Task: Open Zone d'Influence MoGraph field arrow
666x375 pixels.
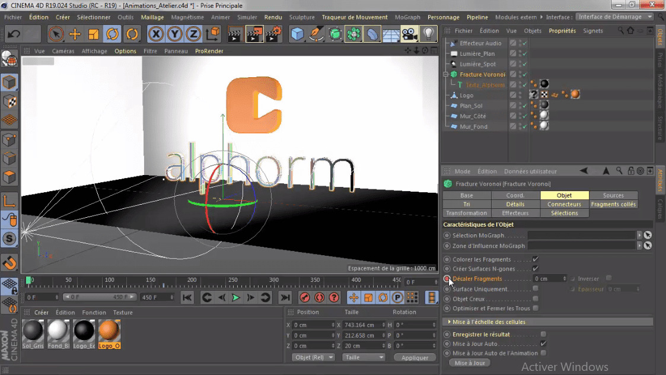Action: click(x=639, y=246)
